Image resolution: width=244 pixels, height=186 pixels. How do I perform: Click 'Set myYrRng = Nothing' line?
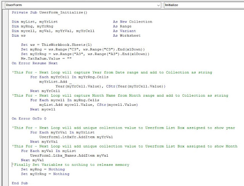tap(45, 174)
